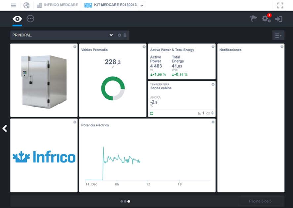Open the hamburger main menu

pos(13,5)
